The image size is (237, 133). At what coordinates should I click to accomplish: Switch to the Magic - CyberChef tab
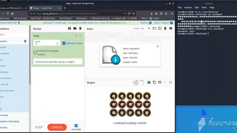pyautogui.click(x=45, y=8)
